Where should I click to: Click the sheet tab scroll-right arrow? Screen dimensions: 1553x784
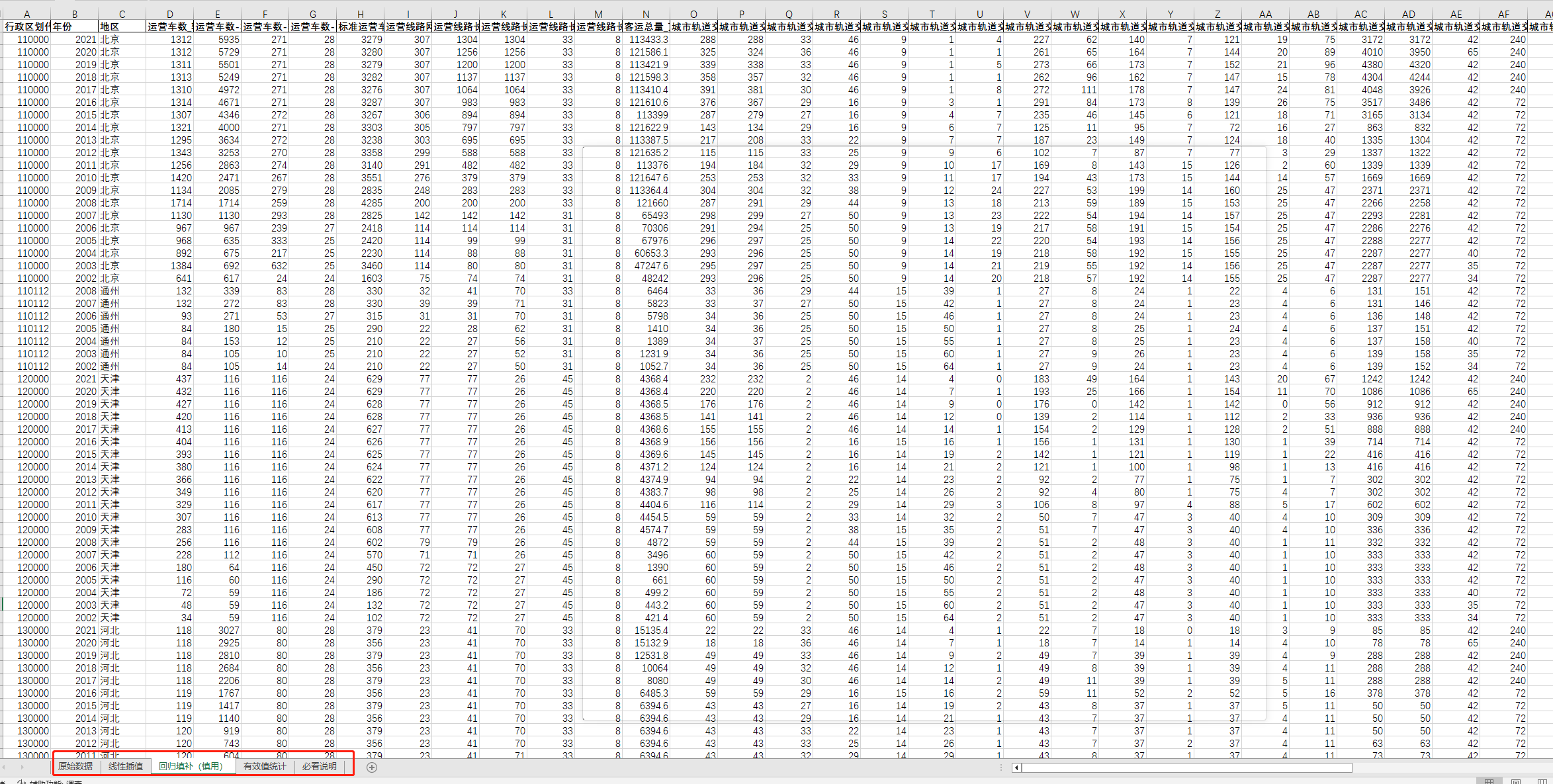tap(22, 767)
